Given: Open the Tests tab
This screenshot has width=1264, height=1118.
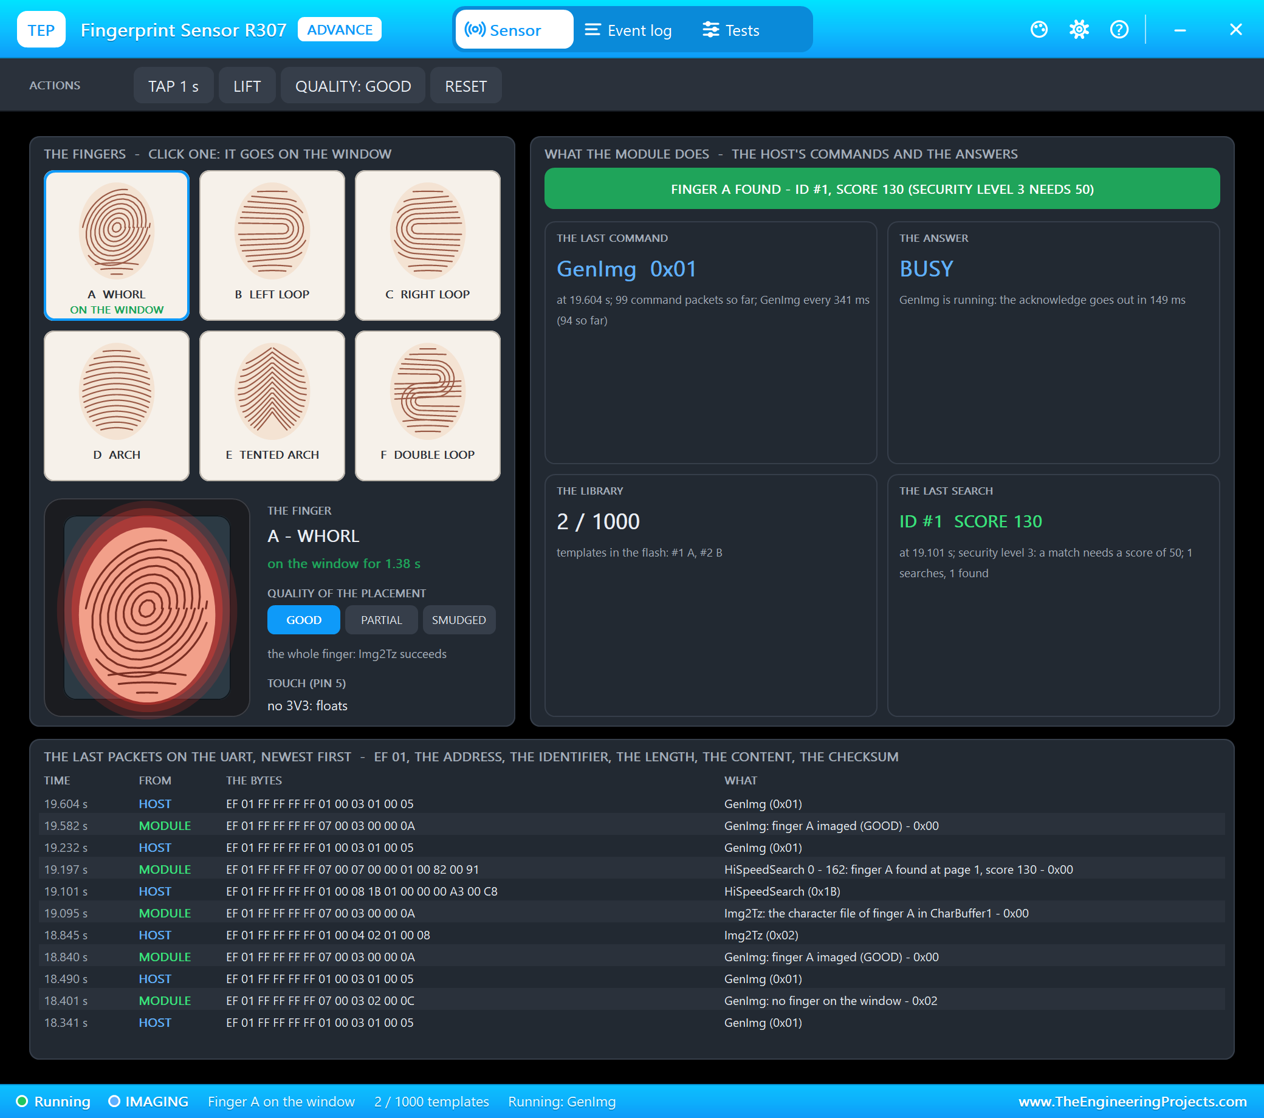Looking at the screenshot, I should [x=731, y=30].
